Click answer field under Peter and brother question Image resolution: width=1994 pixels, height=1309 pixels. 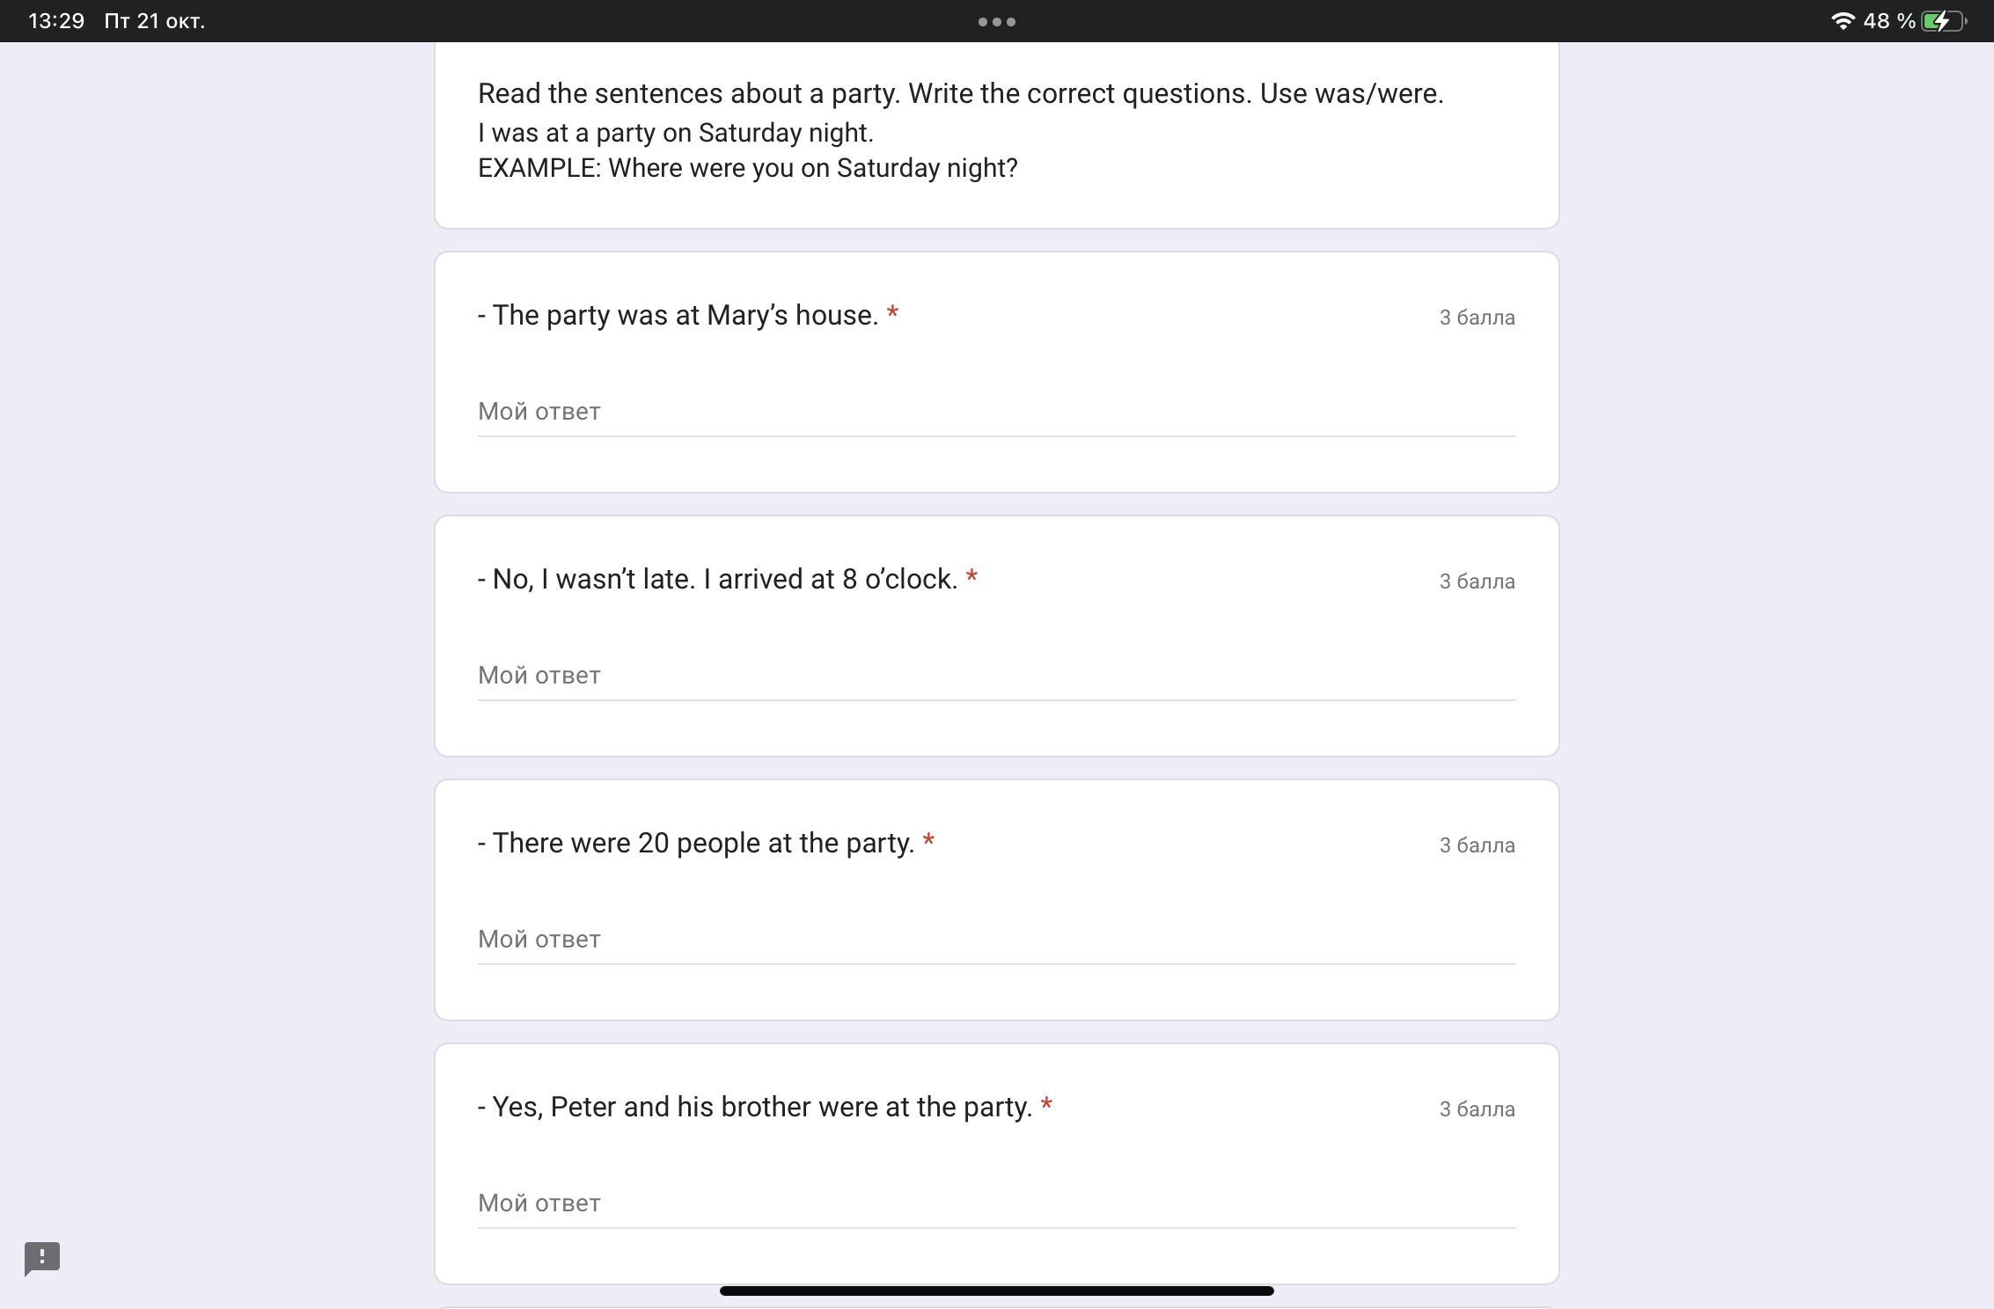996,1203
